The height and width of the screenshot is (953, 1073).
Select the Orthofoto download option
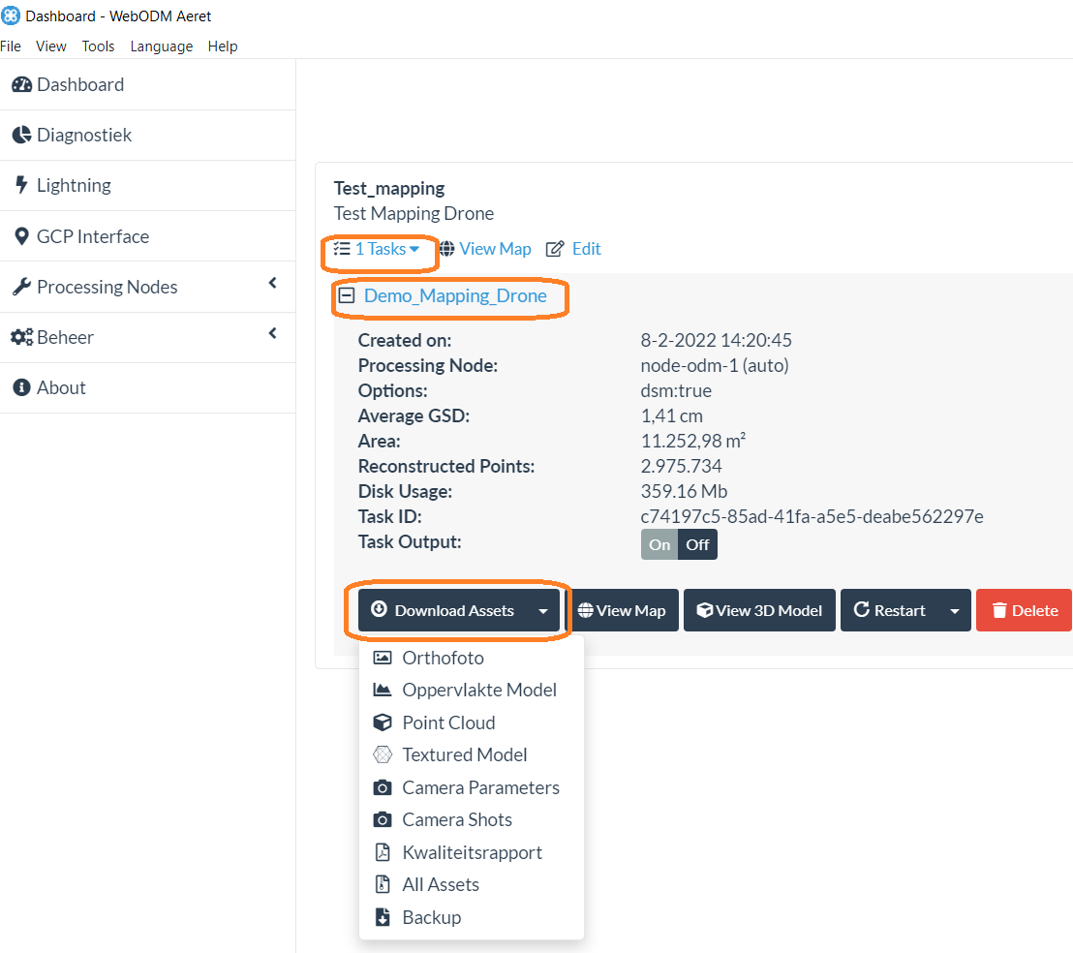pos(441,658)
